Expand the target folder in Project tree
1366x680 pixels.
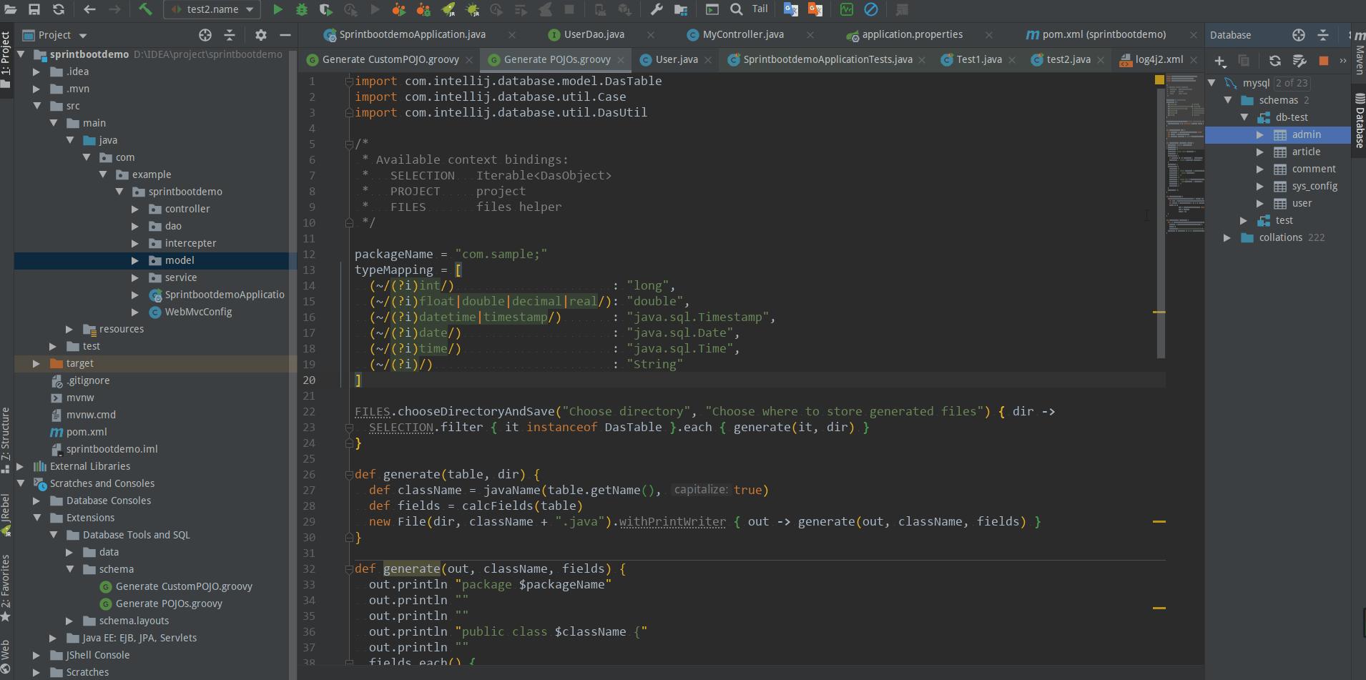[36, 363]
